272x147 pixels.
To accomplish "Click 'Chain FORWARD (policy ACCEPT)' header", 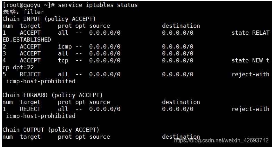I will [53, 95].
